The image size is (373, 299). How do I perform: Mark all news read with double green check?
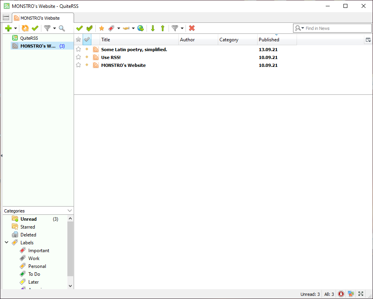[x=89, y=28]
